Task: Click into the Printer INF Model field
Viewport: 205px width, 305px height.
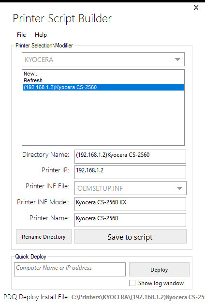Action: click(130, 204)
